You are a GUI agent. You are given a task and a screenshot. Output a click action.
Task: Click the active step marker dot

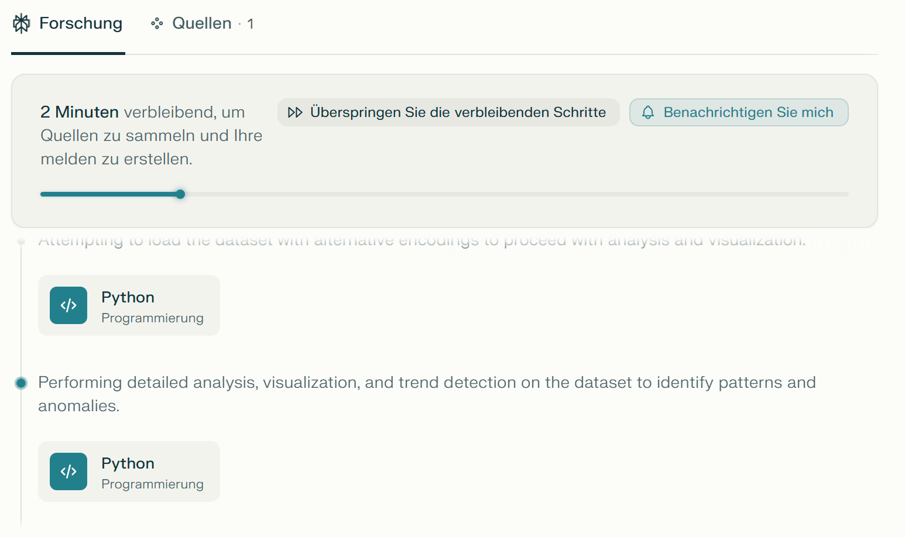(21, 383)
